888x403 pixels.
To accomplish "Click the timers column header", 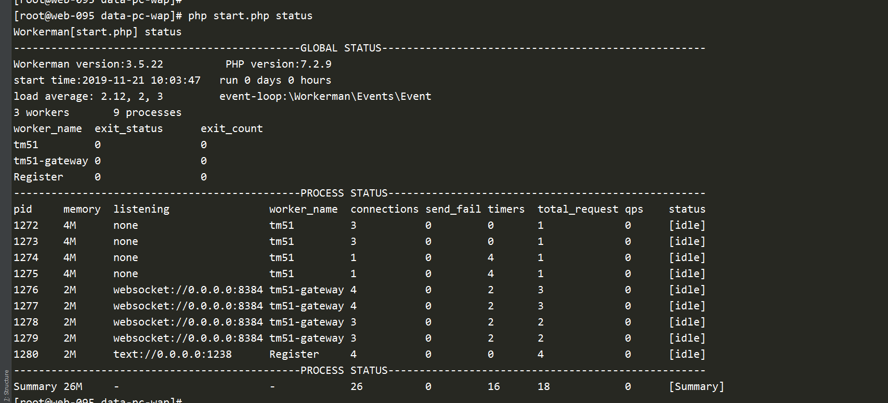I will click(x=506, y=209).
